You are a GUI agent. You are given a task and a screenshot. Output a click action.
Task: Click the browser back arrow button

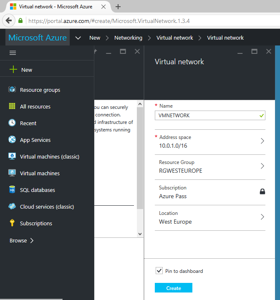click(x=9, y=20)
